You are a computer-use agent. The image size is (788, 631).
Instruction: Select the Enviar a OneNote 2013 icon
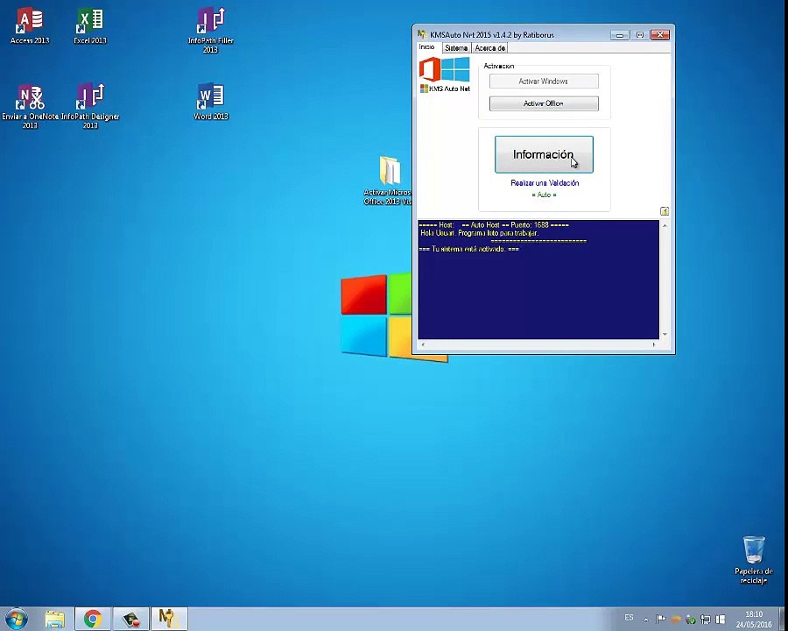click(x=30, y=106)
